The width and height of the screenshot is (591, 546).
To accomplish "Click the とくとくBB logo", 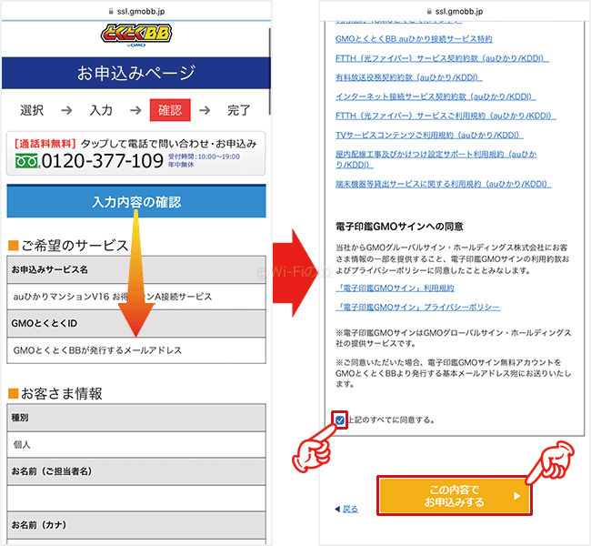I will pyautogui.click(x=136, y=35).
